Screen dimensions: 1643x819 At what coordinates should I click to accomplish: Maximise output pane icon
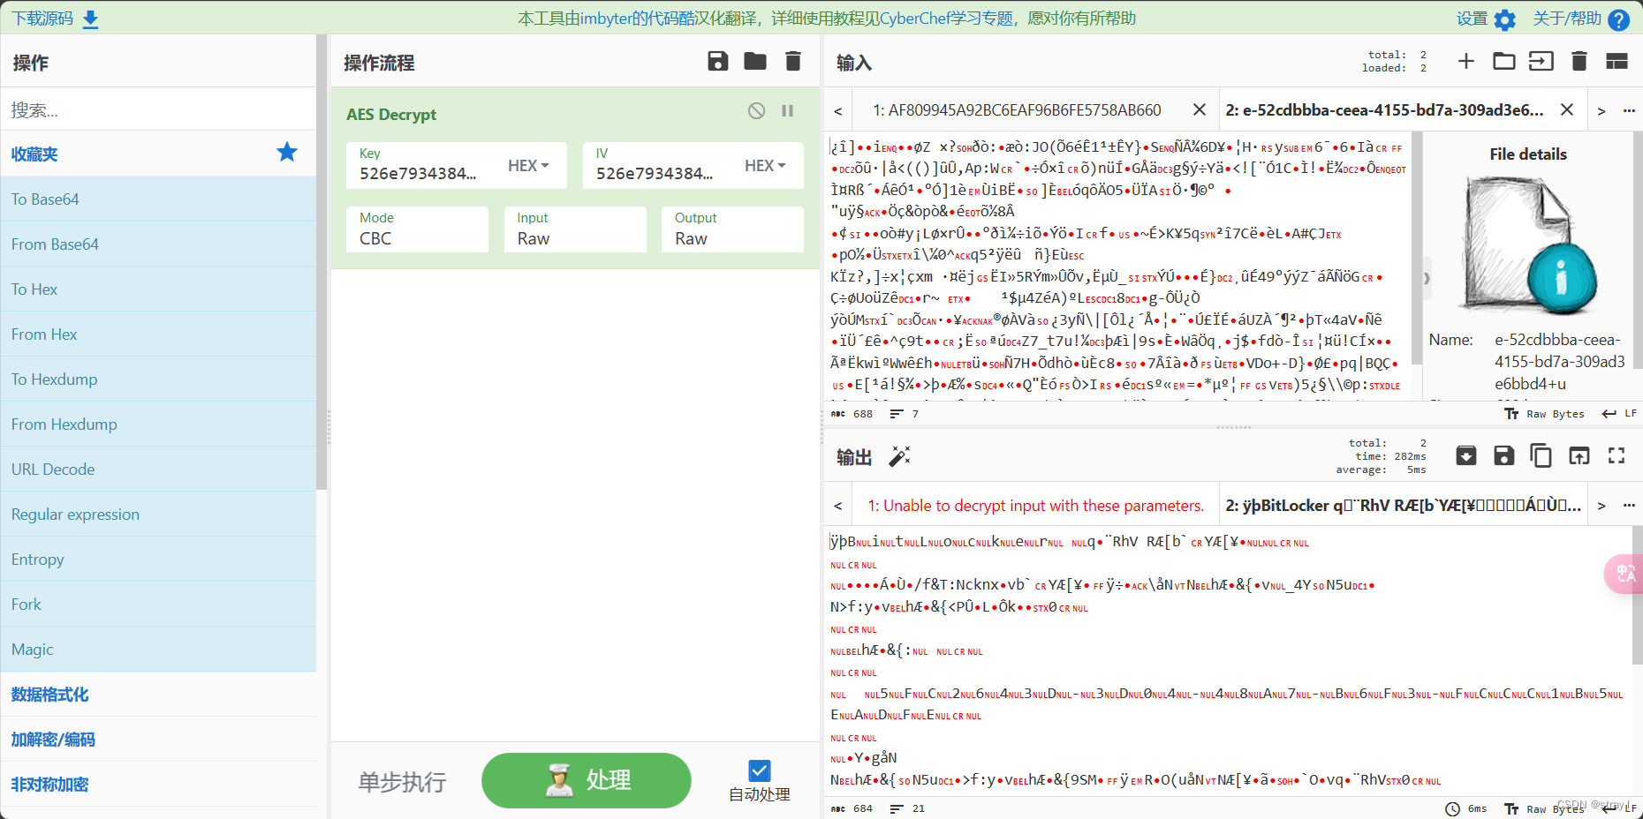(x=1616, y=455)
